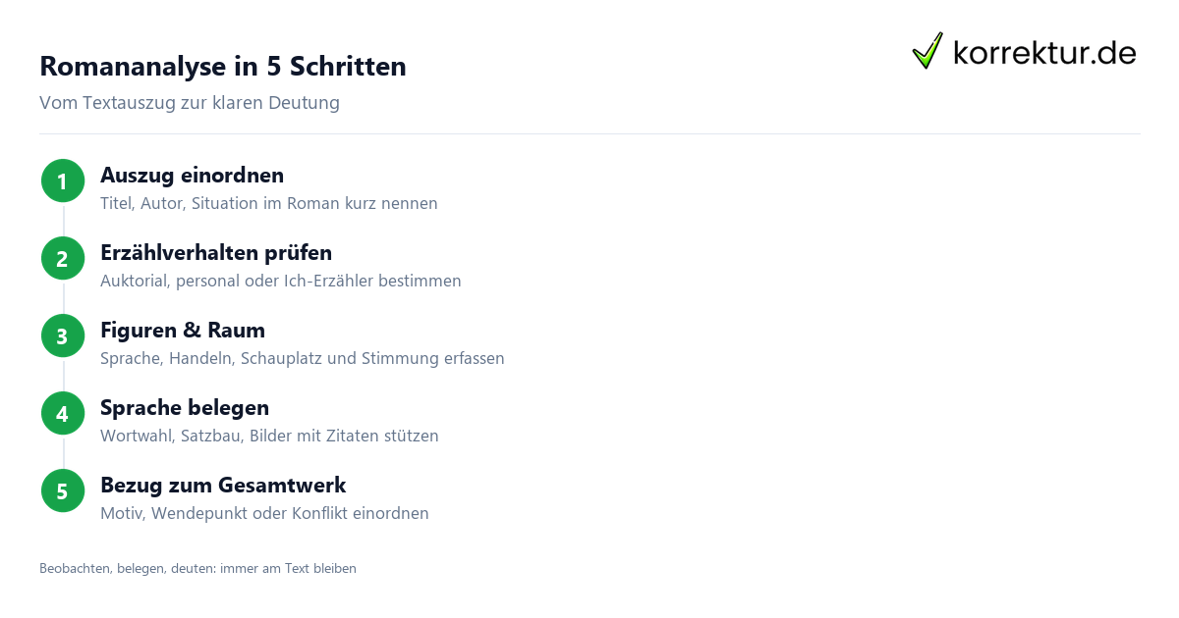Screen dimensions: 1179x618
Task: Select the heading Auszug einordnen
Action: [x=192, y=176]
